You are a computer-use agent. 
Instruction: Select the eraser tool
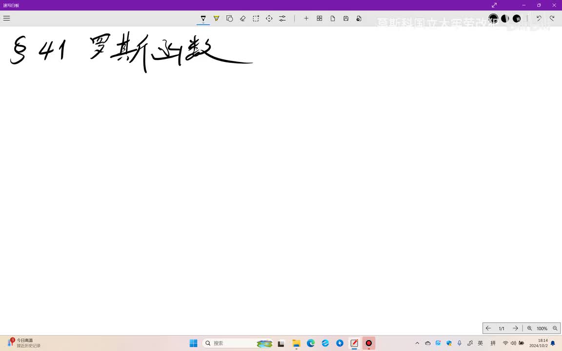(242, 18)
